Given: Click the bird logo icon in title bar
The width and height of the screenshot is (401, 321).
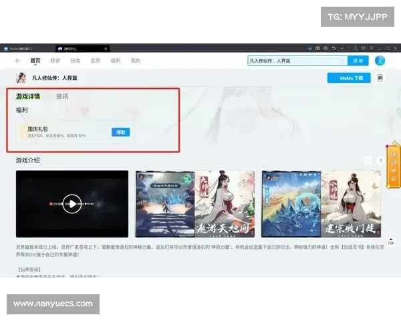Looking at the screenshot, I should [309, 48].
